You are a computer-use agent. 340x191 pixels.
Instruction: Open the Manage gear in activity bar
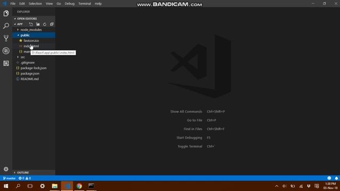[6, 169]
